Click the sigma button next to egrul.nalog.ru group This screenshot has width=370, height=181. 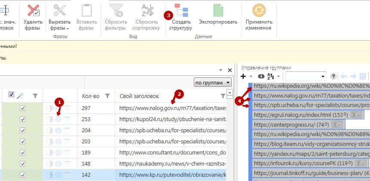(356, 115)
